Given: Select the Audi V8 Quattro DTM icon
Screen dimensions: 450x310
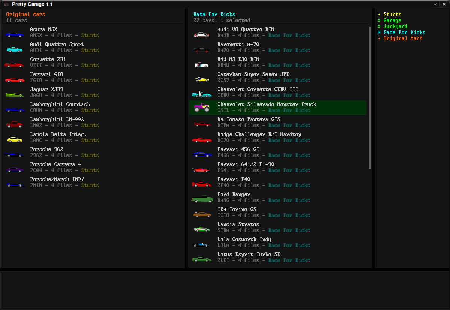Looking at the screenshot, I should coord(202,35).
